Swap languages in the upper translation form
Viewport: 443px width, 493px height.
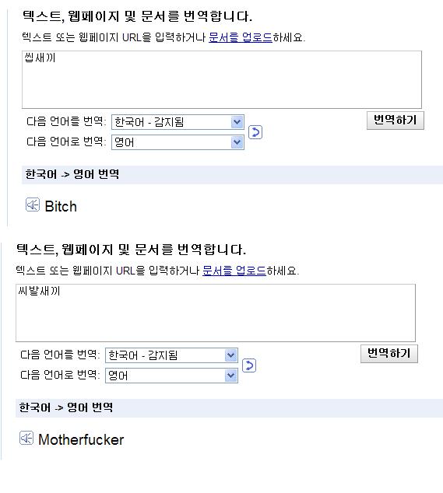(x=255, y=132)
